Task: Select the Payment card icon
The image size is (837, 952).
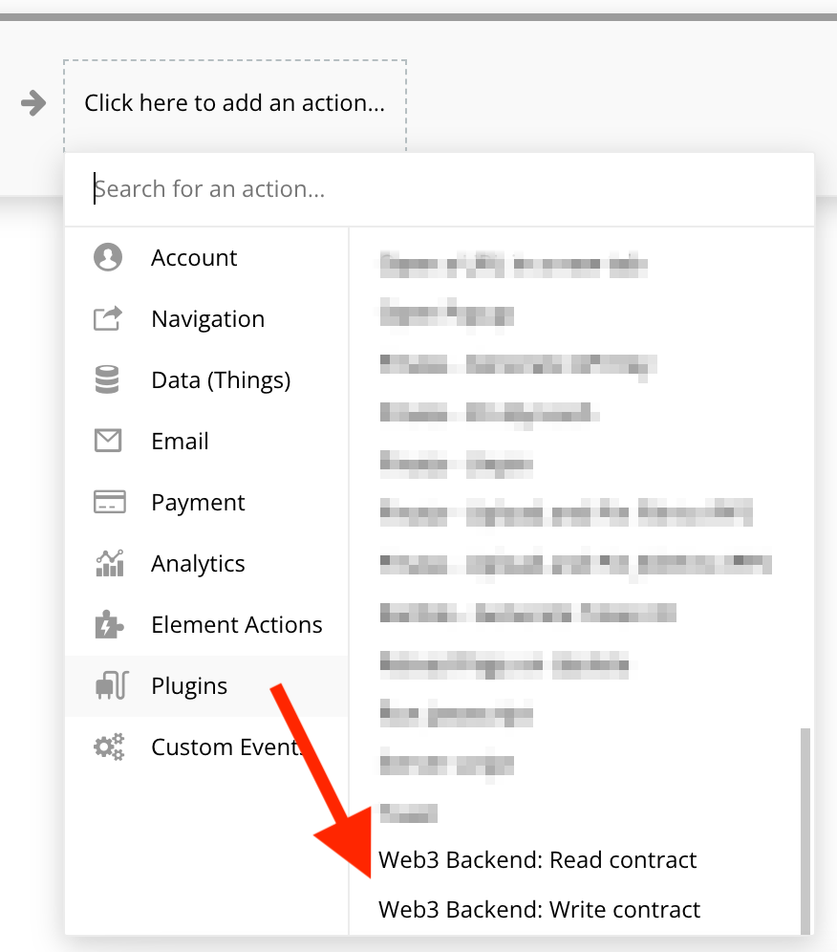Action: point(108,502)
